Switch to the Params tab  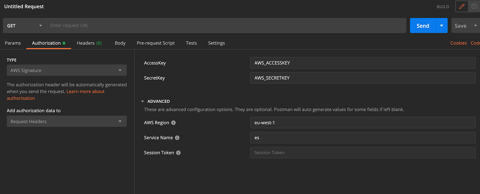(x=13, y=43)
